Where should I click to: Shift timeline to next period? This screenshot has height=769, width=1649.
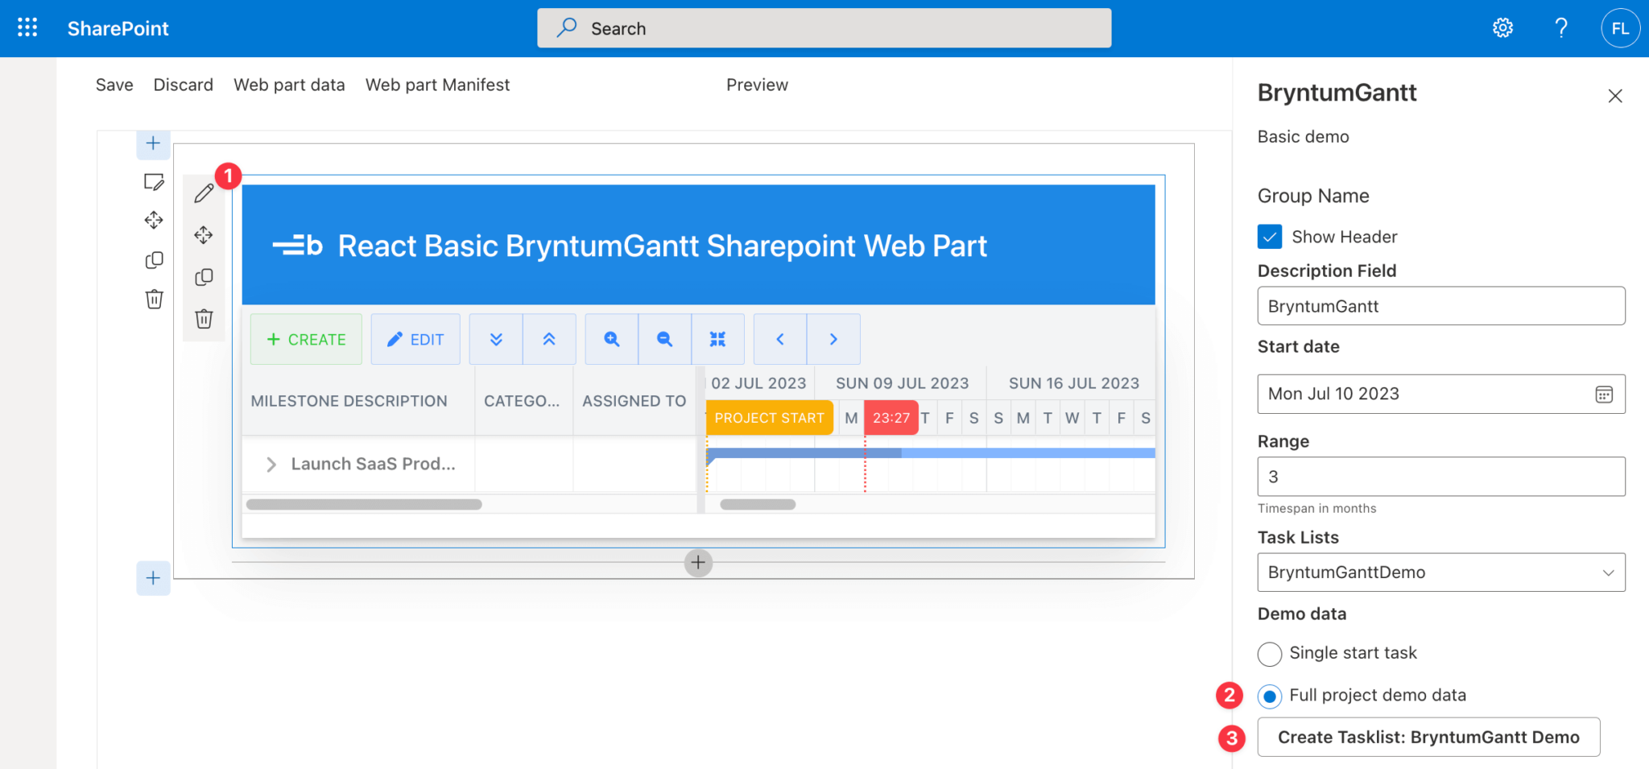(x=833, y=339)
